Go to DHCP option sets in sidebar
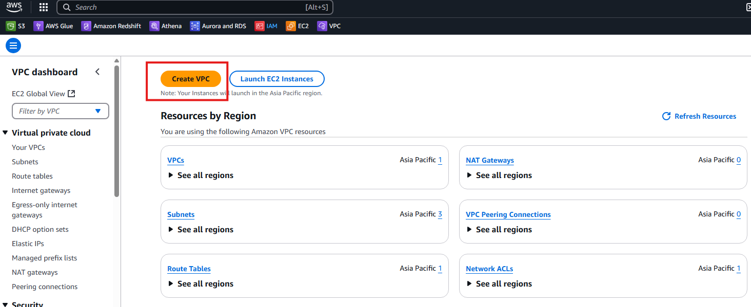The height and width of the screenshot is (307, 751). (40, 229)
